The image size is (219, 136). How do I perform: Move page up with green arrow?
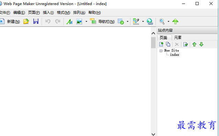[x=194, y=45]
